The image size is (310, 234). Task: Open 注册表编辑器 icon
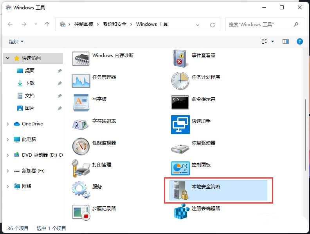click(x=180, y=212)
